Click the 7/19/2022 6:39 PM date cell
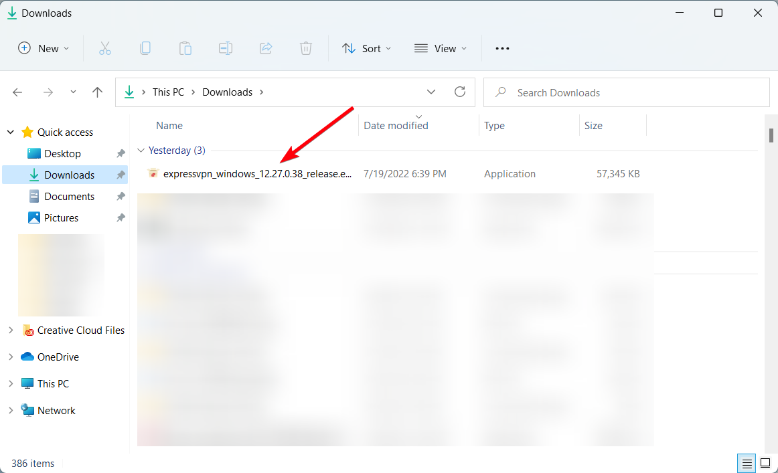 405,173
